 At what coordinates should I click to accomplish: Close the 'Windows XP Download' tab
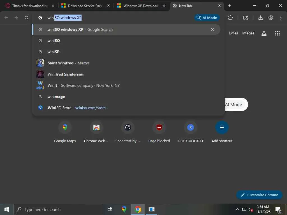[164, 6]
